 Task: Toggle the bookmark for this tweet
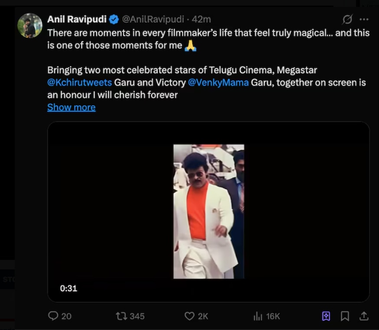pos(345,316)
